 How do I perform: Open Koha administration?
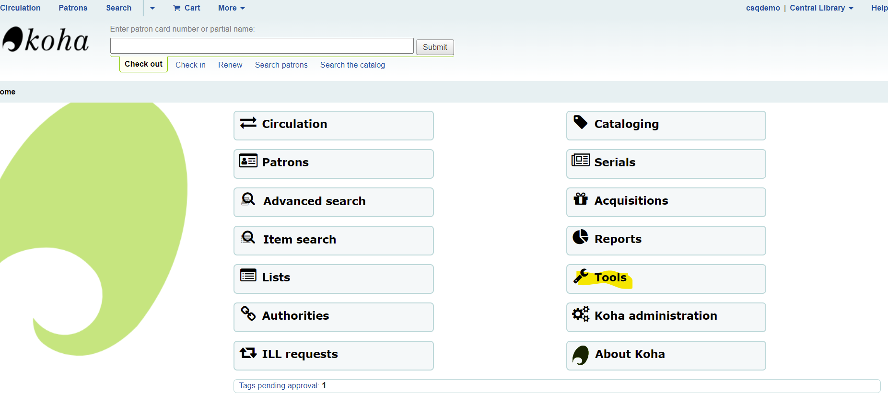666,317
